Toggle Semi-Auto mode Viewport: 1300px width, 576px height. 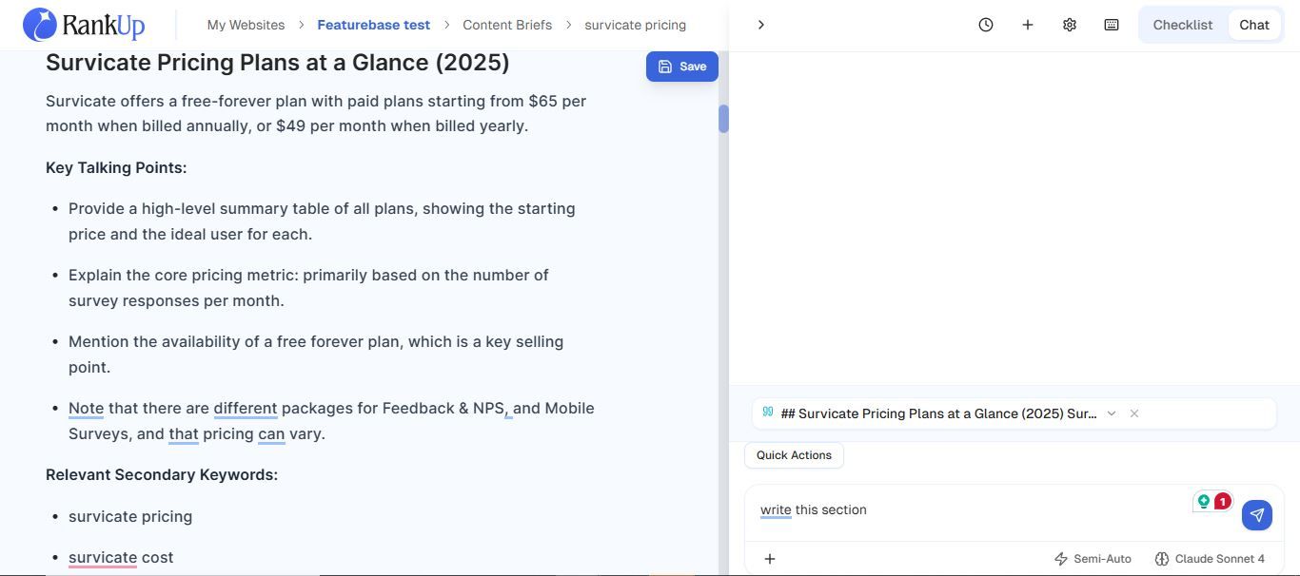tap(1093, 559)
